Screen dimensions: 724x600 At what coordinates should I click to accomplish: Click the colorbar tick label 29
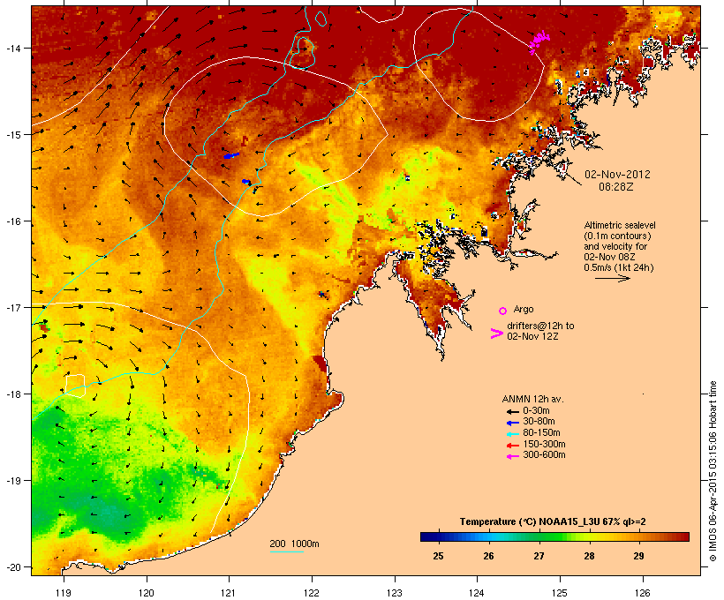tap(638, 556)
